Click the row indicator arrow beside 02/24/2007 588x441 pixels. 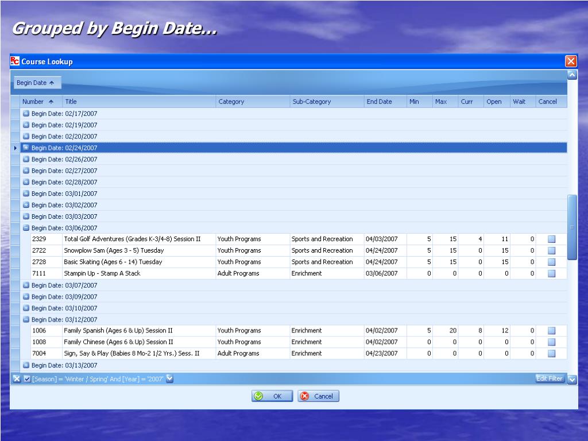coord(16,148)
